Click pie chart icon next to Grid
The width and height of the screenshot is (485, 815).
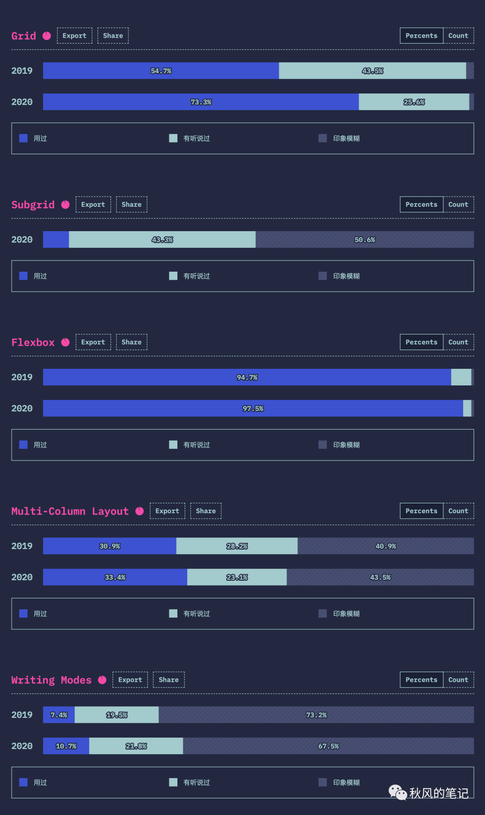click(x=47, y=36)
